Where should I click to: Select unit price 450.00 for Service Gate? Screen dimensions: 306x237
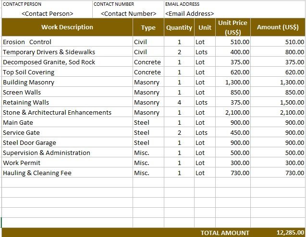(233, 132)
